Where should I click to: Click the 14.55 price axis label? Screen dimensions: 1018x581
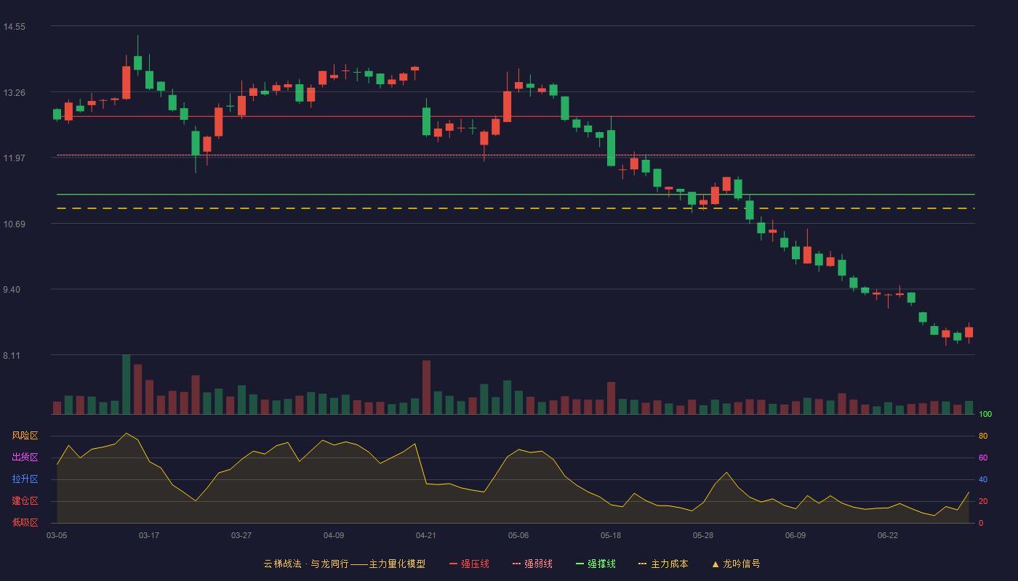point(15,27)
